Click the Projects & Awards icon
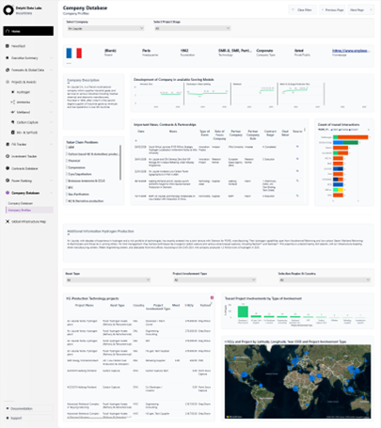 [8, 82]
